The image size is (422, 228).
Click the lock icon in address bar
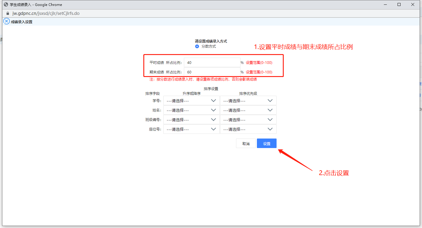coord(8,13)
